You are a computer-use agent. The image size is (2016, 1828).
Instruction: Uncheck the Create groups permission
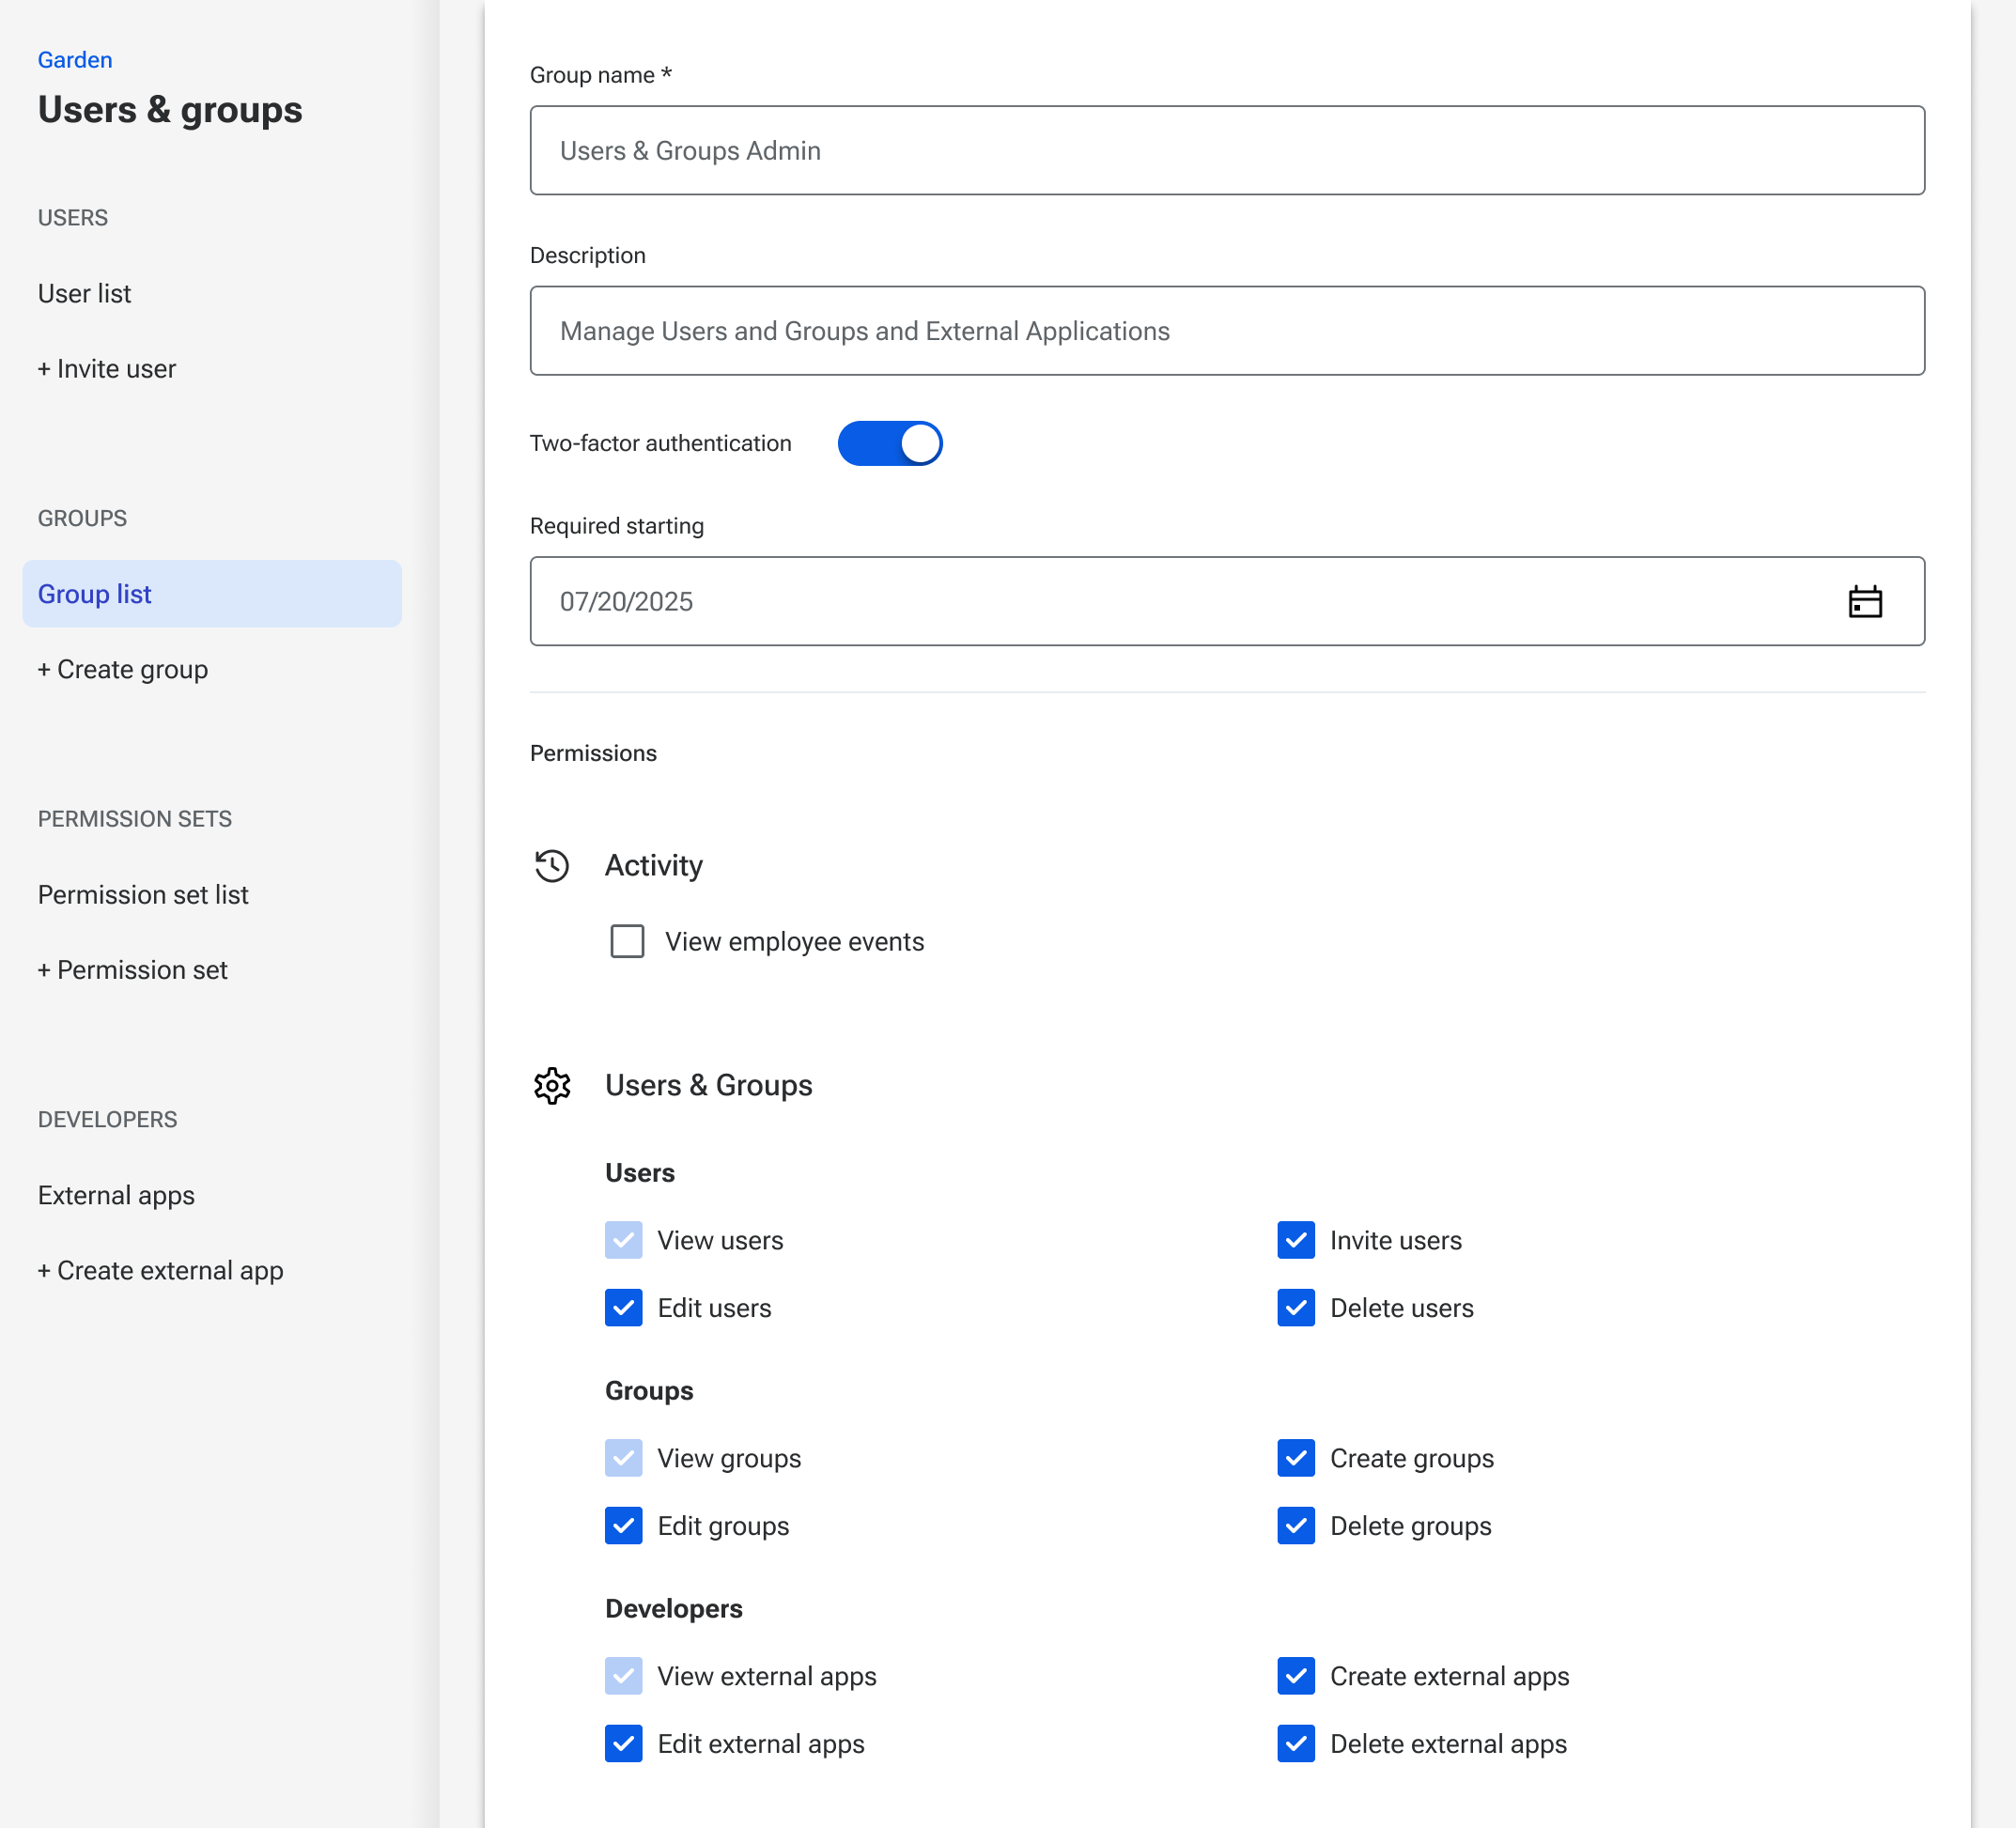(1296, 1458)
